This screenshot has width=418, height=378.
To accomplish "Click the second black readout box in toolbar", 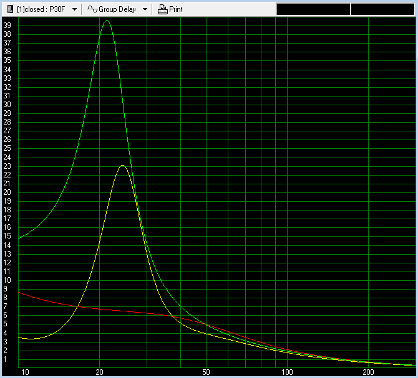I will (382, 9).
